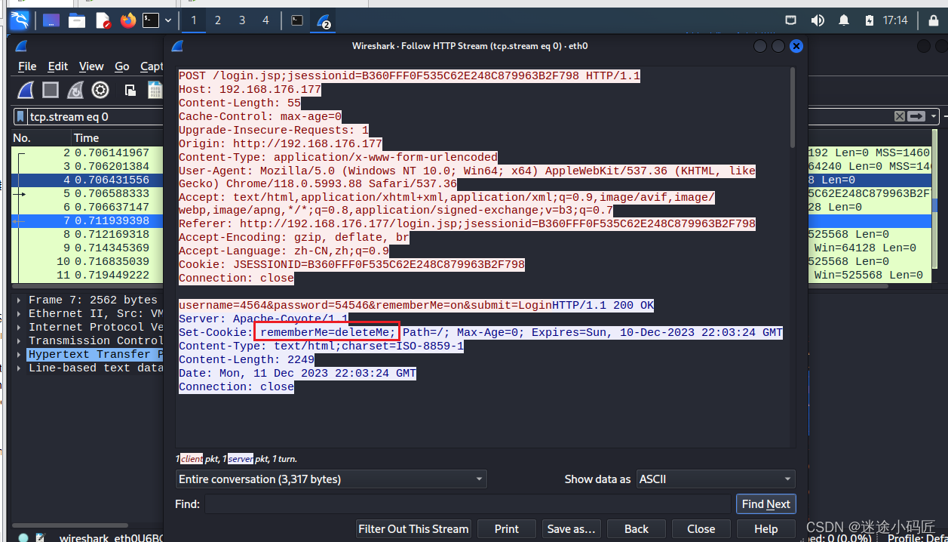This screenshot has width=948, height=542.
Task: Click the expert info status bar icon
Action: (23, 537)
